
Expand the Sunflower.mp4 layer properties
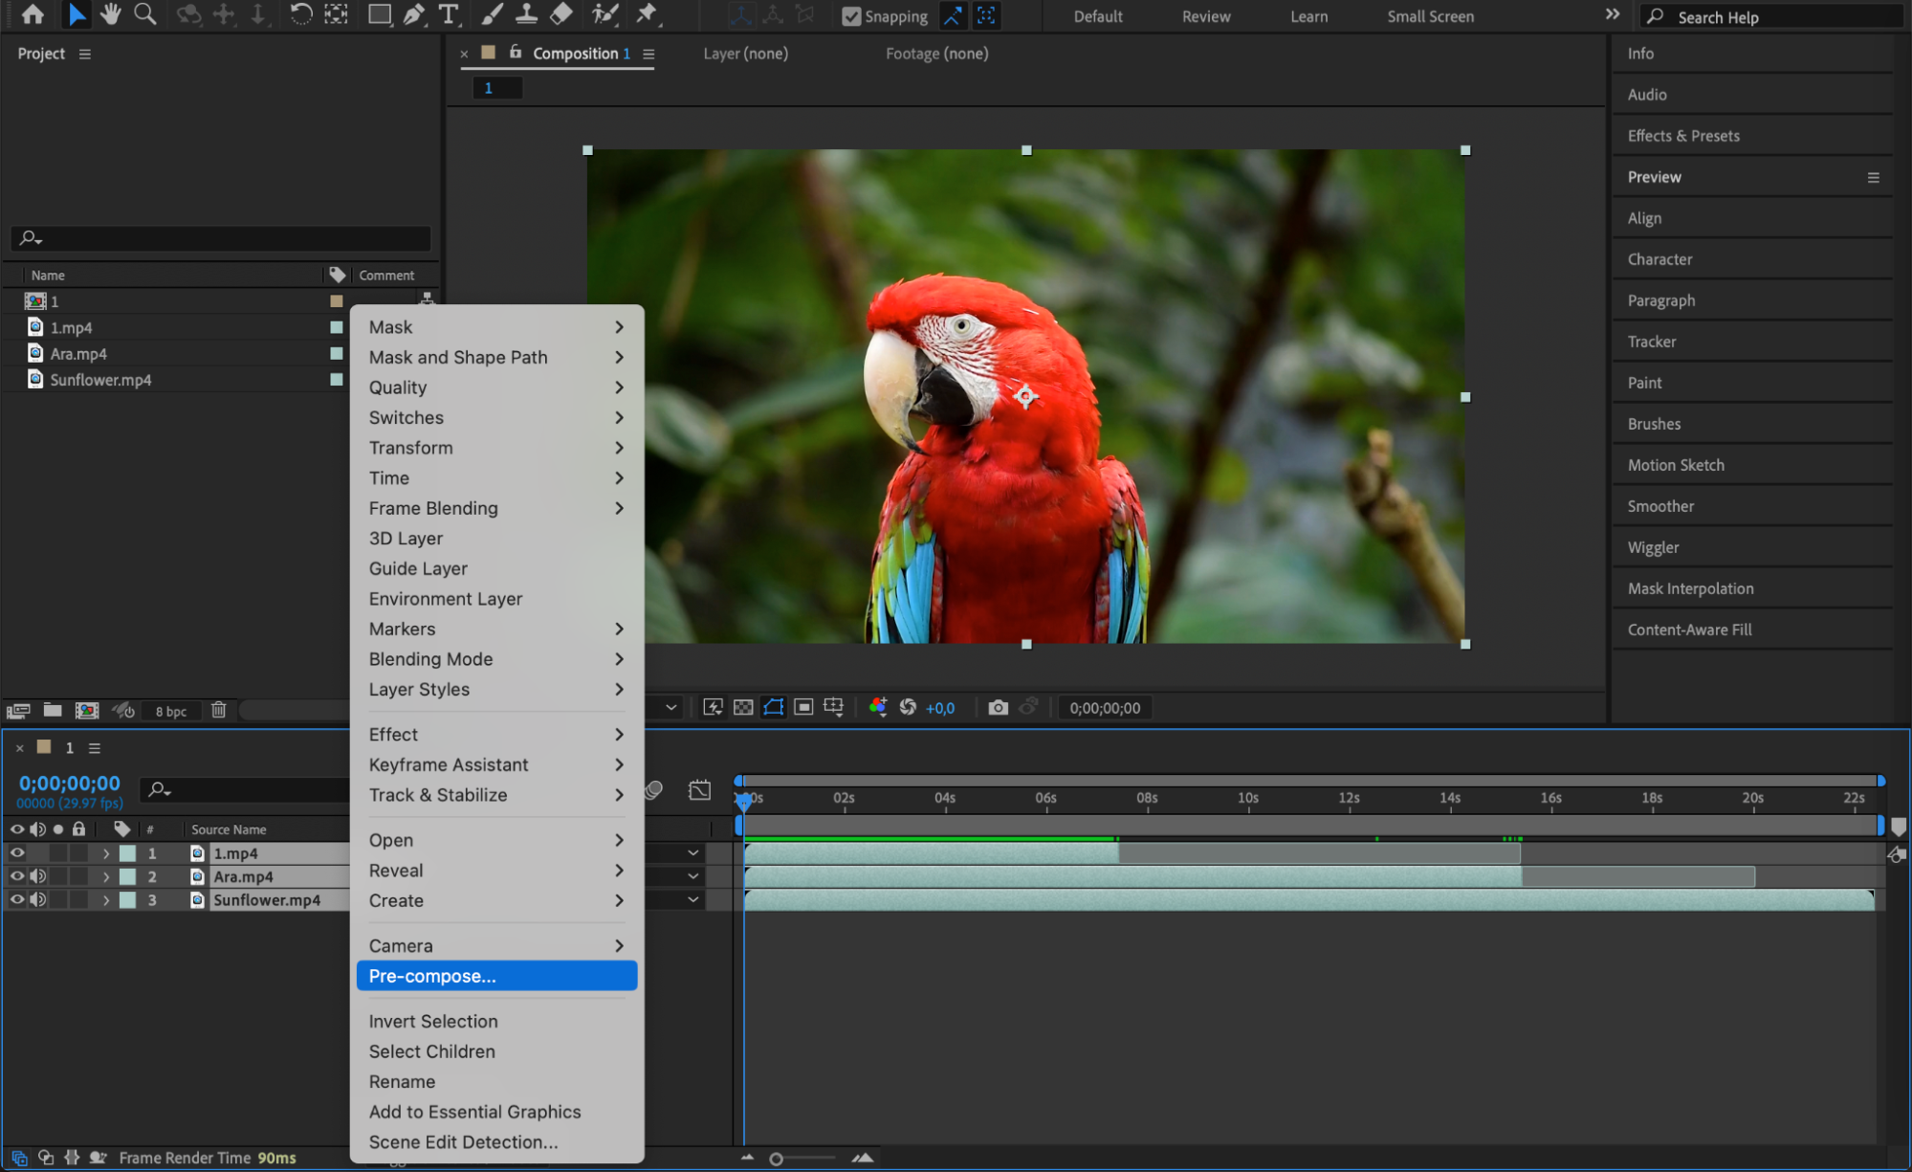pos(106,900)
